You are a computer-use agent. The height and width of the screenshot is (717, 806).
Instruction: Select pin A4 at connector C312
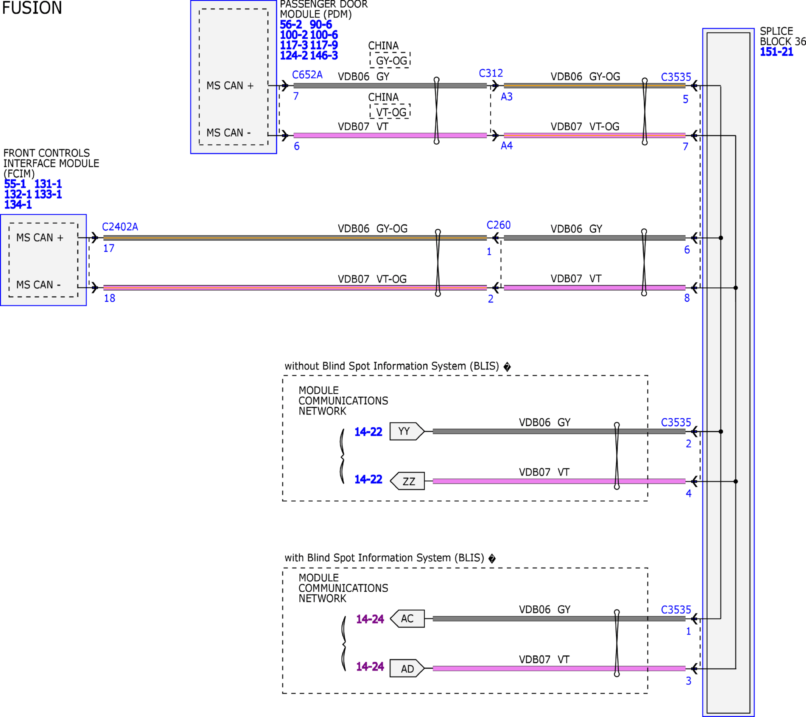[507, 146]
